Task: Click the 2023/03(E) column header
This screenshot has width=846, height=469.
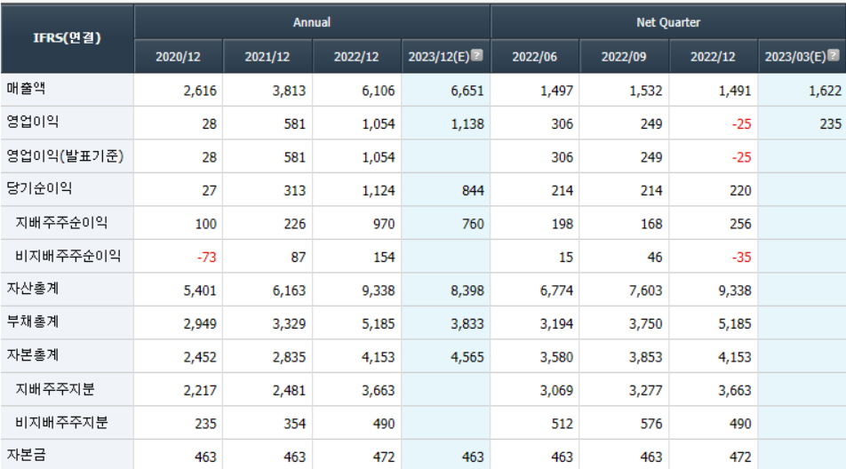Action: [x=802, y=57]
